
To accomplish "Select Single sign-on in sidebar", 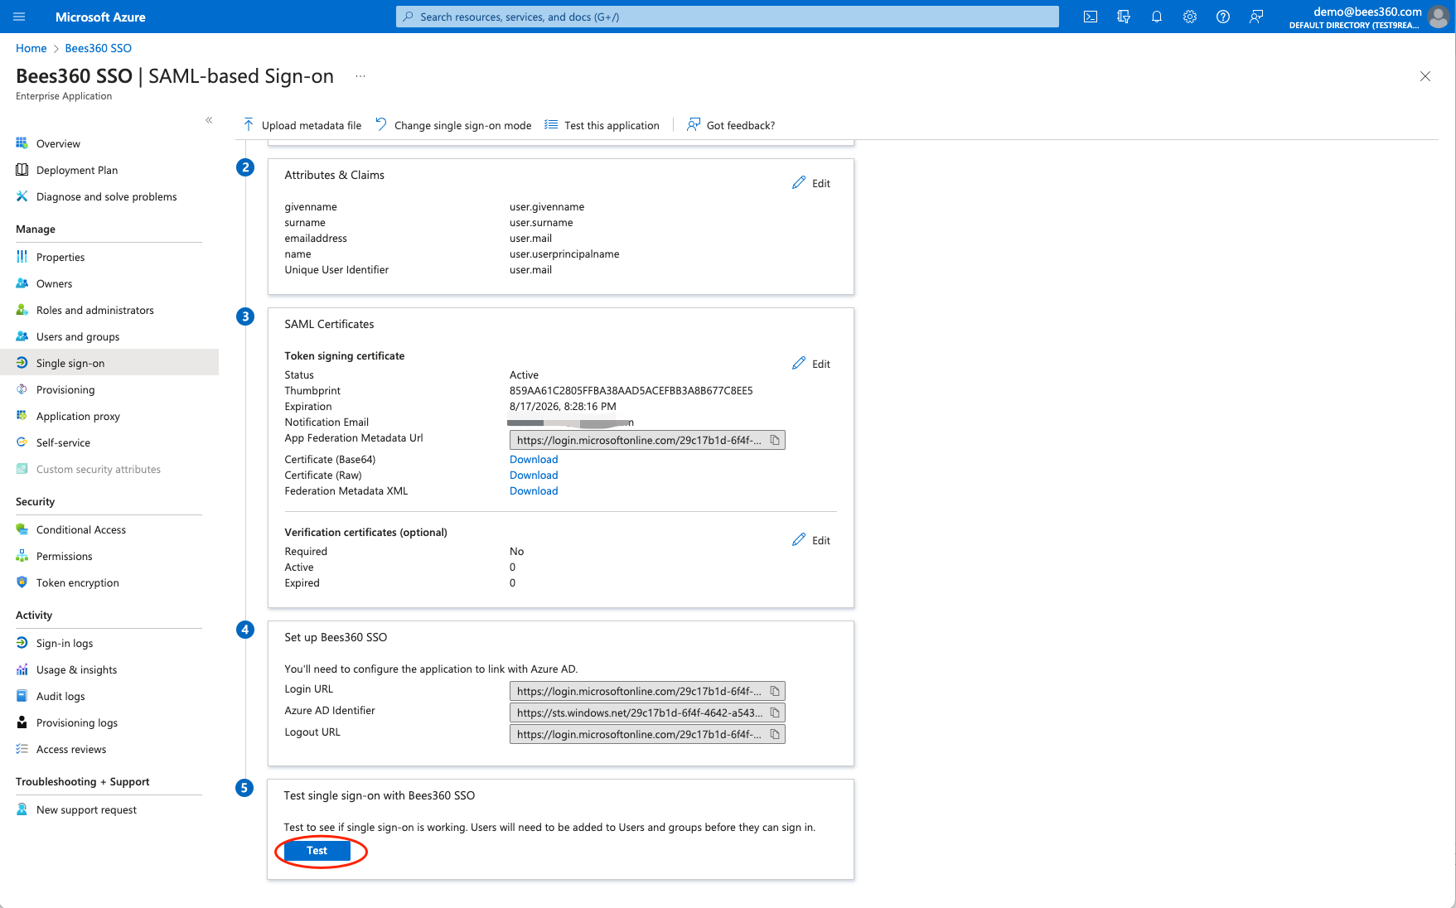I will click(109, 363).
